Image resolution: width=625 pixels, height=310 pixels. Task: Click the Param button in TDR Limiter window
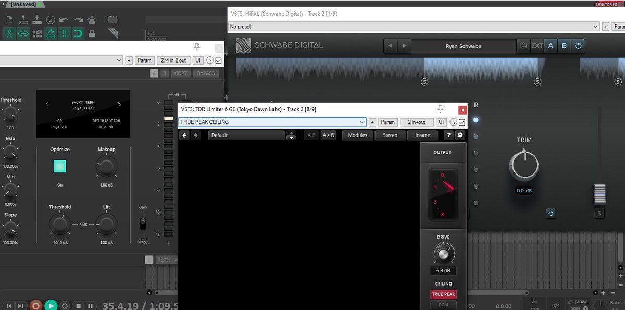click(x=387, y=122)
